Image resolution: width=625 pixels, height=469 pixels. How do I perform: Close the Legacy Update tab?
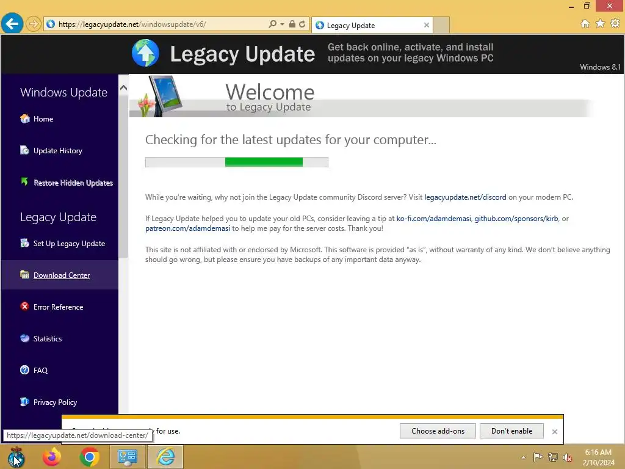click(x=427, y=25)
